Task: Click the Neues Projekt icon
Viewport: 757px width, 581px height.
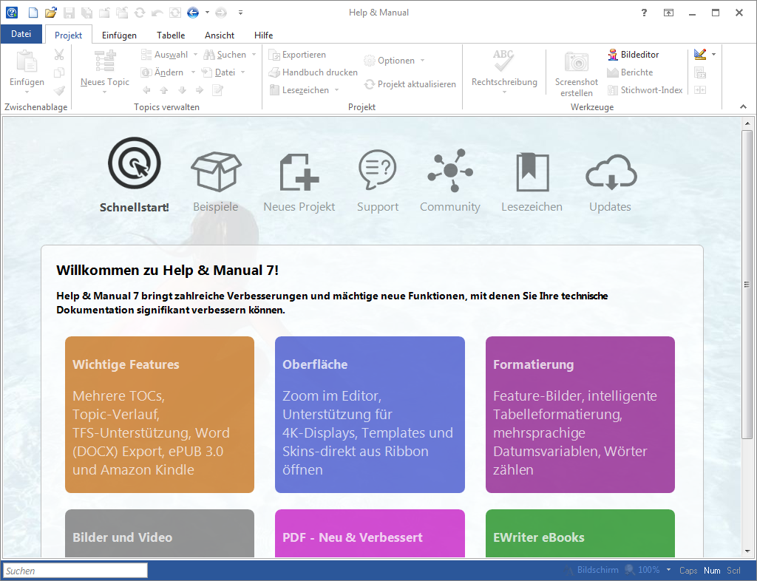Action: click(x=299, y=171)
